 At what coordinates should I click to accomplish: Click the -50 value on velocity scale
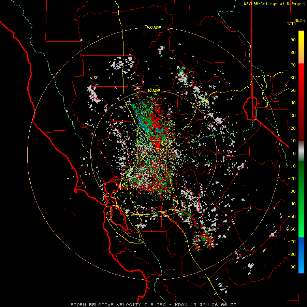292,217
